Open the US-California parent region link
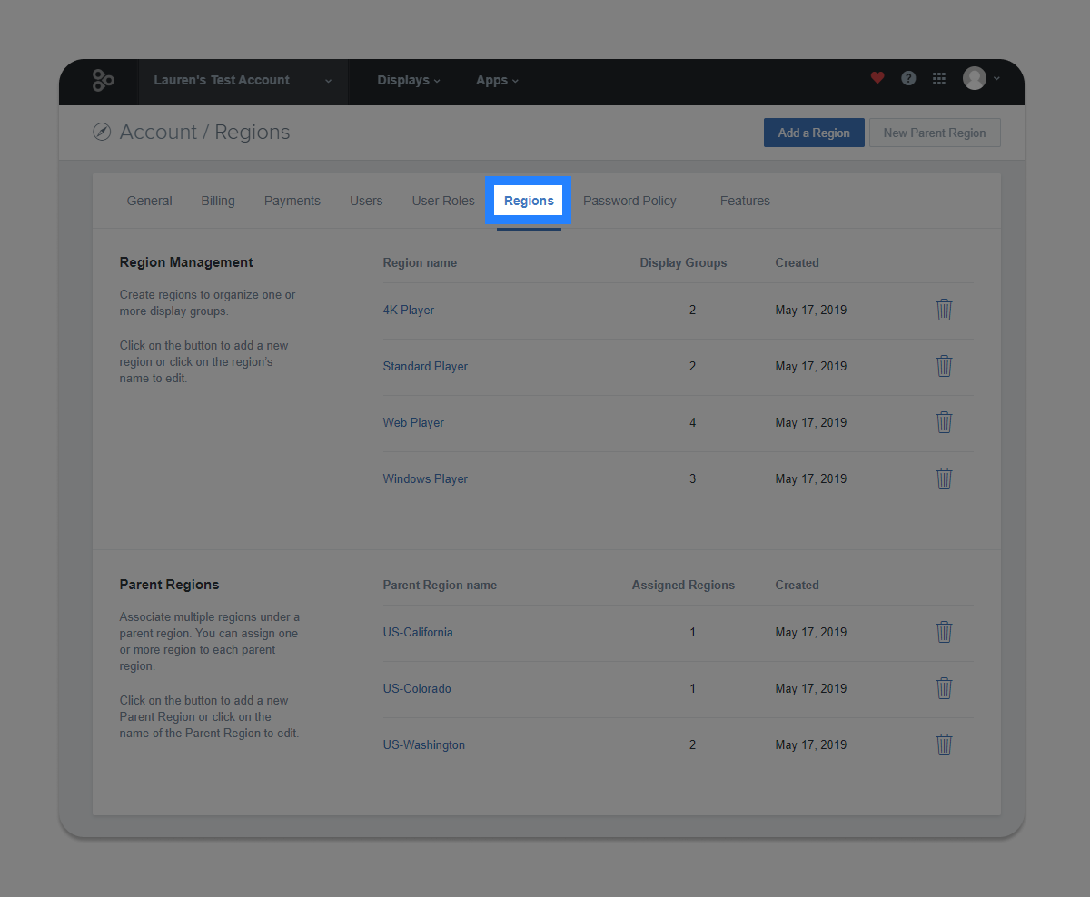 [x=418, y=632]
